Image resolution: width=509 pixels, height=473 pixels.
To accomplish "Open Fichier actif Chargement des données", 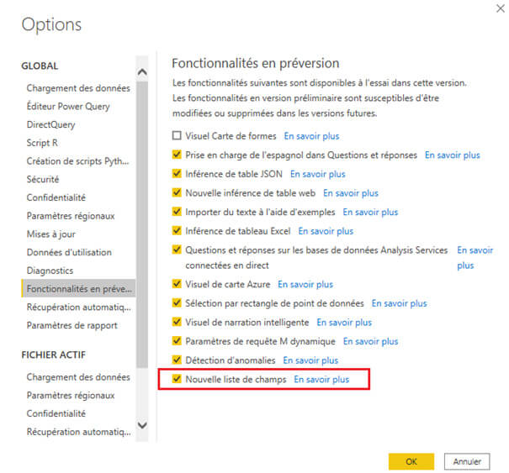I will [x=78, y=377].
